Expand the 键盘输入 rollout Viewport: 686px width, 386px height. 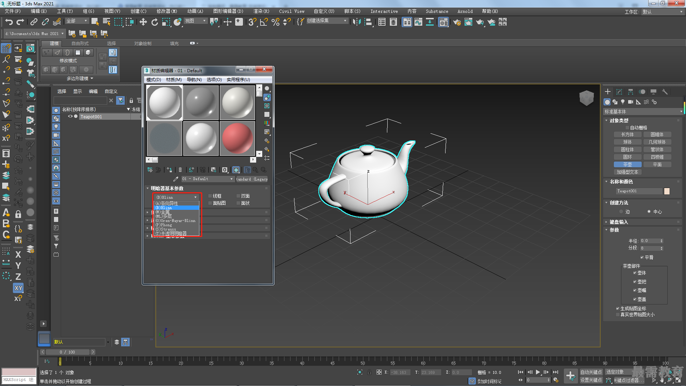coord(618,222)
